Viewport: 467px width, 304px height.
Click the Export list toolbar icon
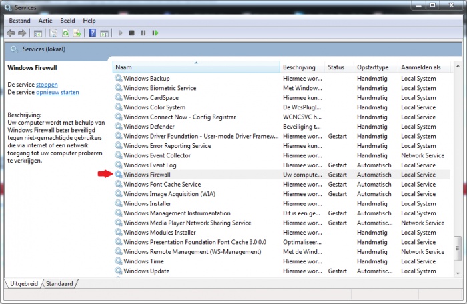[77, 33]
